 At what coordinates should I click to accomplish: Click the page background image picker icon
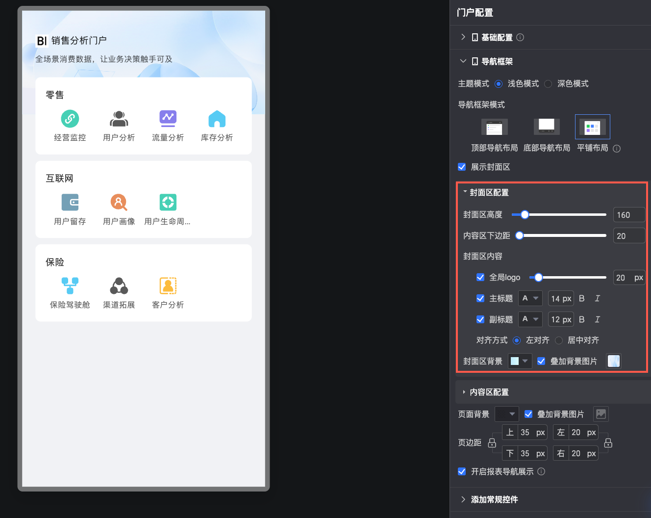601,414
